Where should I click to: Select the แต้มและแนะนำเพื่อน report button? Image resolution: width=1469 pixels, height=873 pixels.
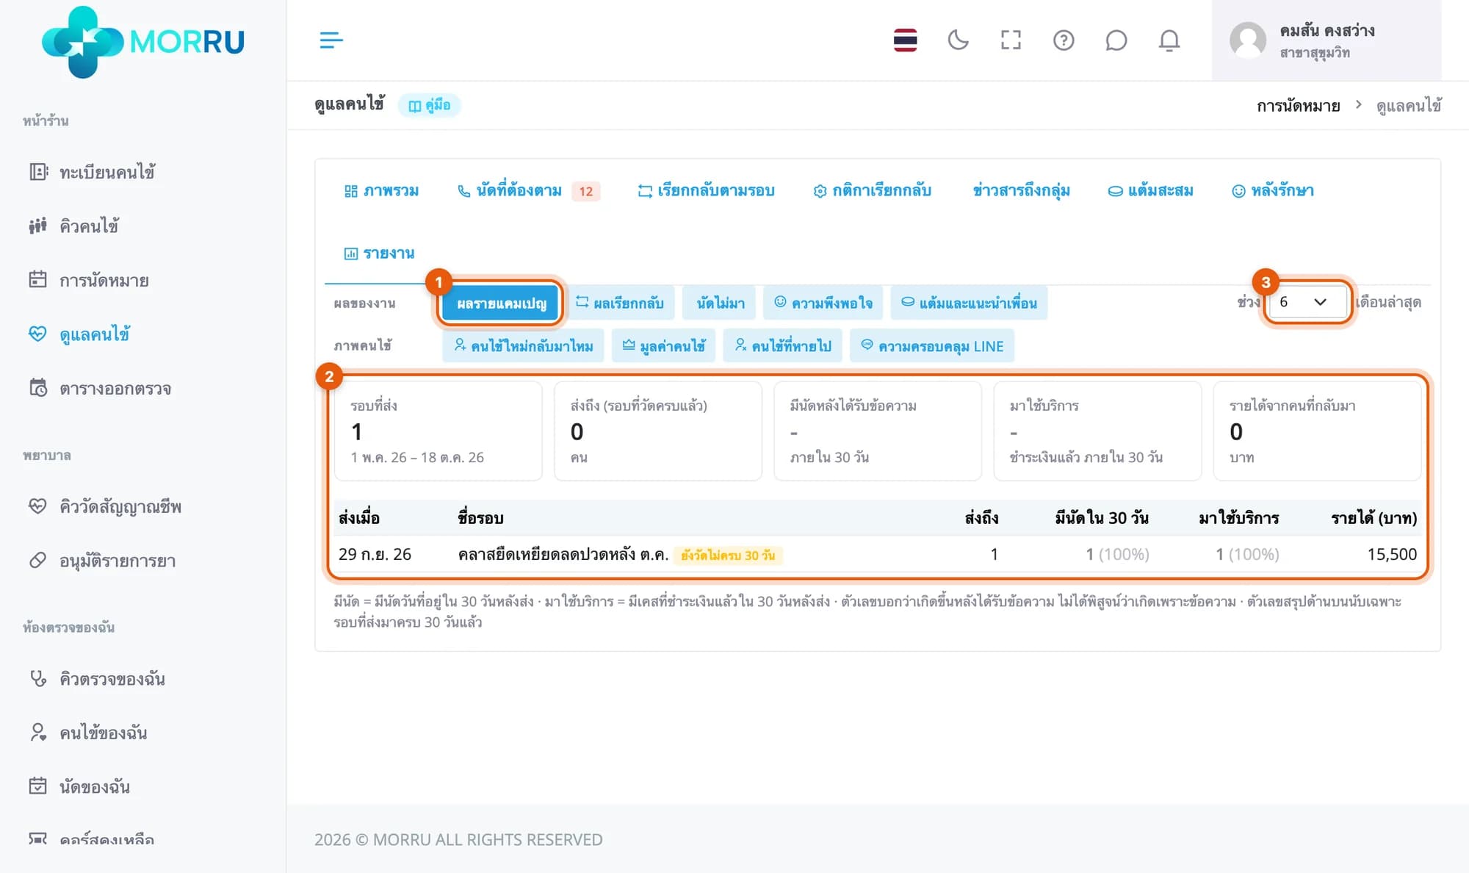pyautogui.click(x=969, y=303)
